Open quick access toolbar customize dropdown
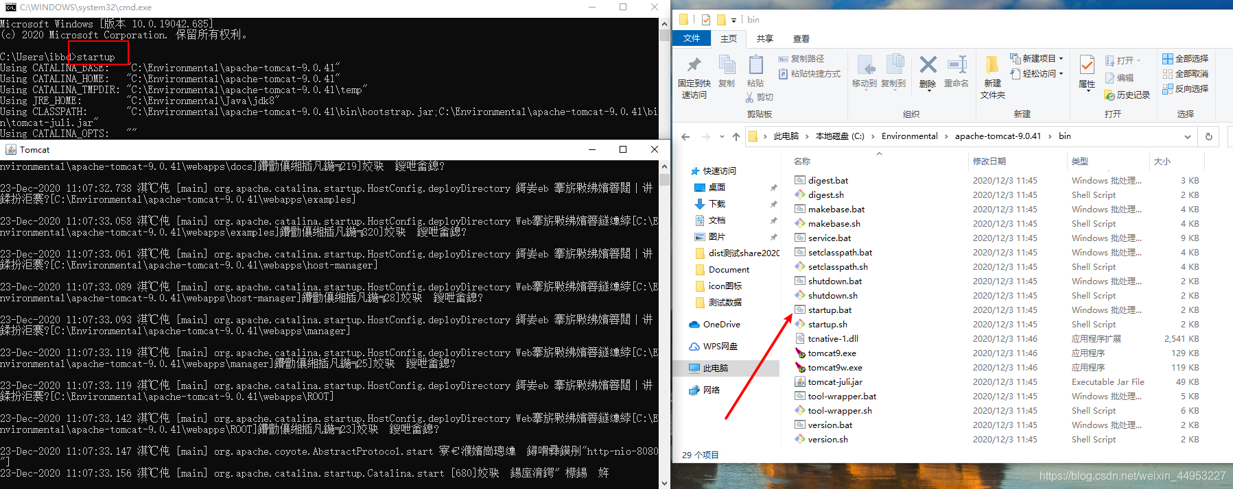This screenshot has height=489, width=1233. [x=734, y=20]
